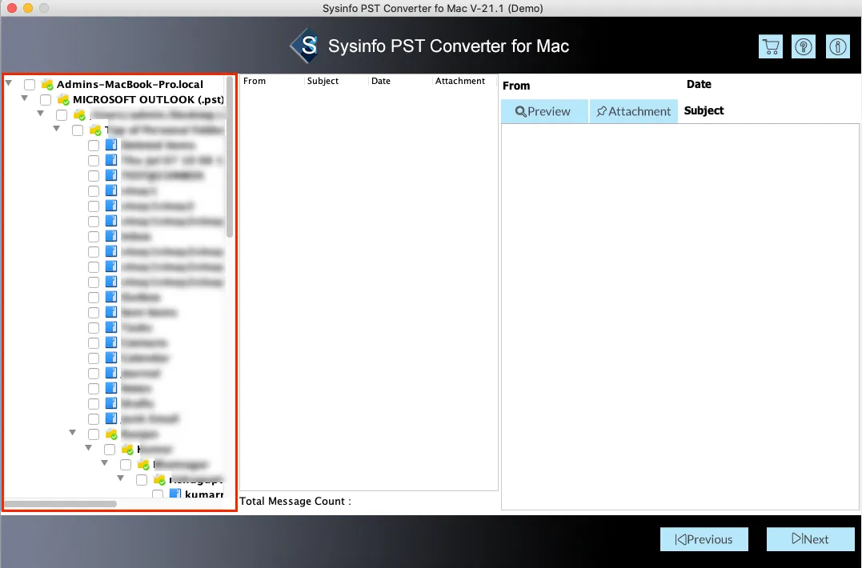Click the window title bar text
The width and height of the screenshot is (862, 568).
point(433,8)
